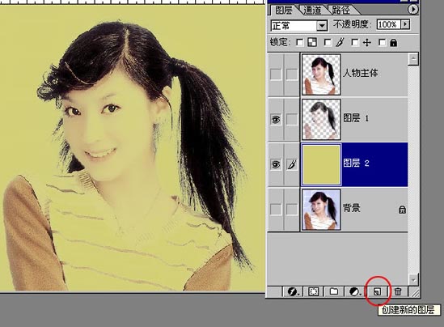Click the lock transparent pixels icon

pos(312,43)
